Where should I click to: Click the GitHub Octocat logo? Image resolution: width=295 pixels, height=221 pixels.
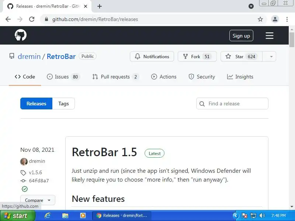pos(21,35)
